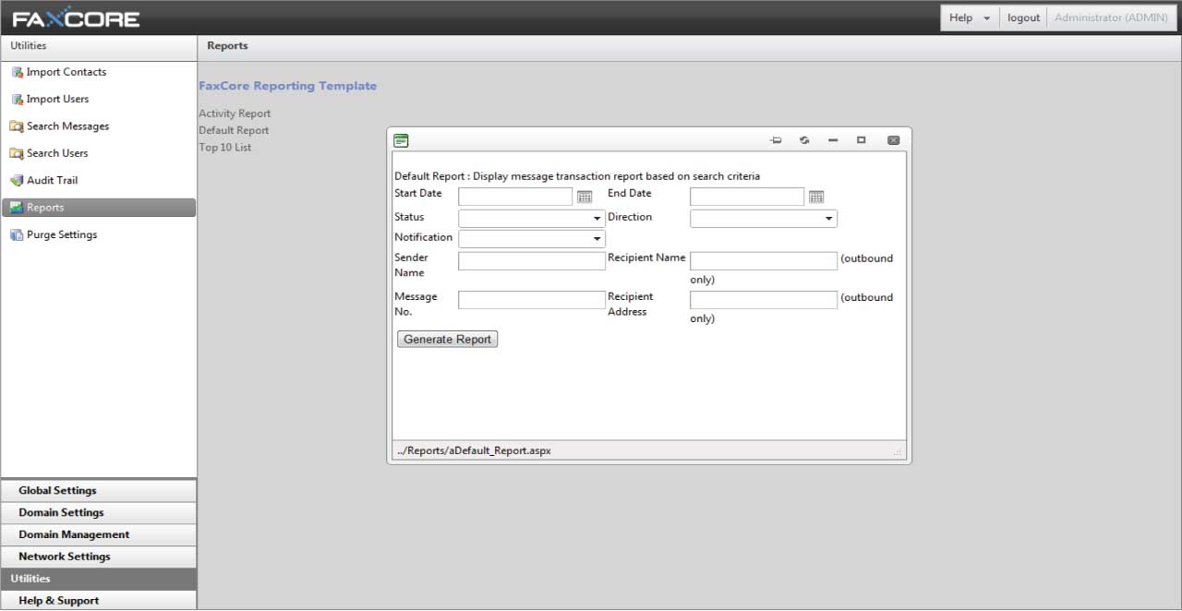Open the Network Settings section
Viewport: 1182px width, 611px height.
[65, 557]
